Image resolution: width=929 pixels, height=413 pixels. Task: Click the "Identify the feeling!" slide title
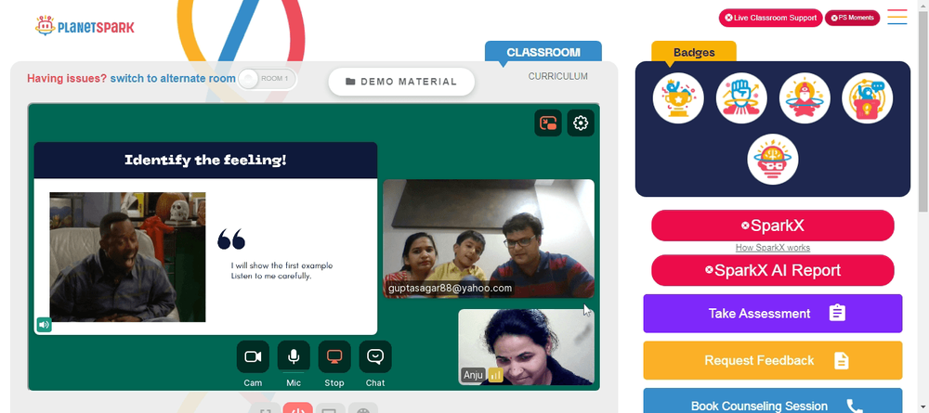205,160
